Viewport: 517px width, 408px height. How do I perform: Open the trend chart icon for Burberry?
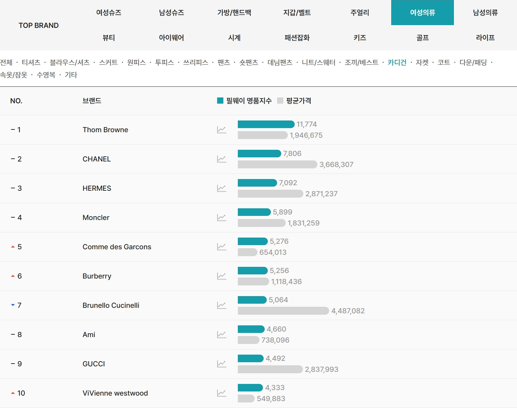coord(222,276)
